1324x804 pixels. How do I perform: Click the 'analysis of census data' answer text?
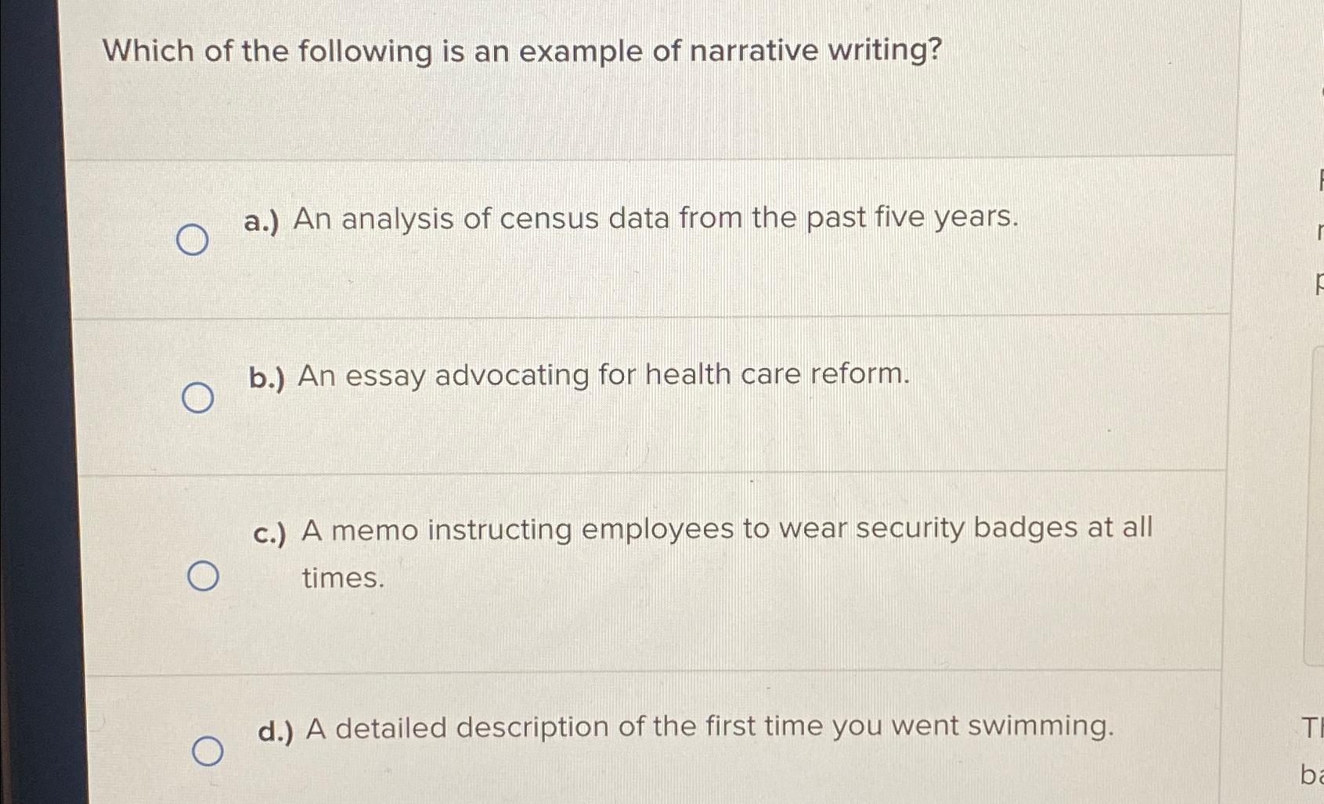pyautogui.click(x=655, y=218)
